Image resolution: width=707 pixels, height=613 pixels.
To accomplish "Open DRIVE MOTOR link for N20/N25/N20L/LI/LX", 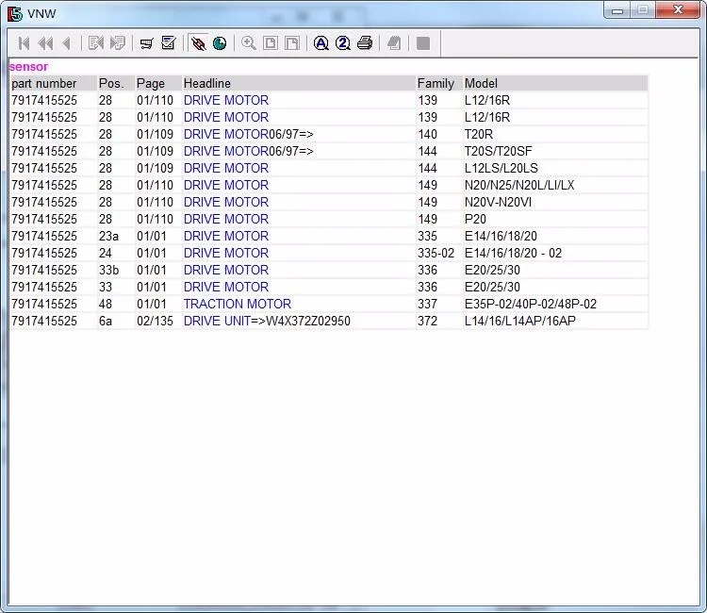I will 226,186.
